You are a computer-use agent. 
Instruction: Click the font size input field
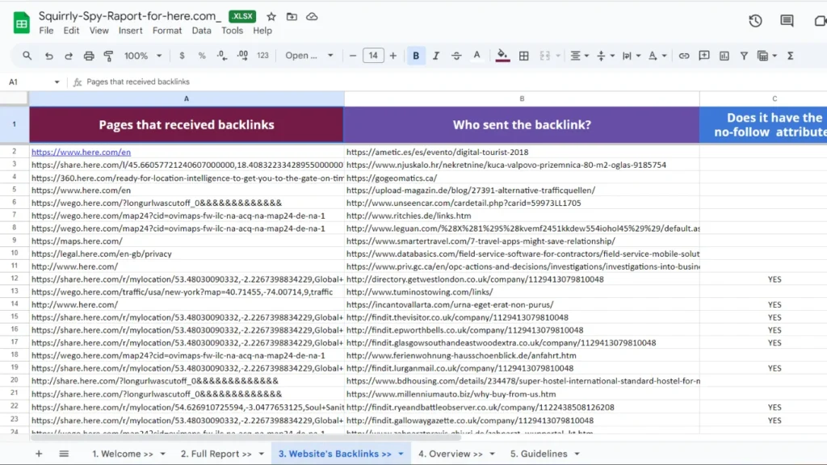373,56
